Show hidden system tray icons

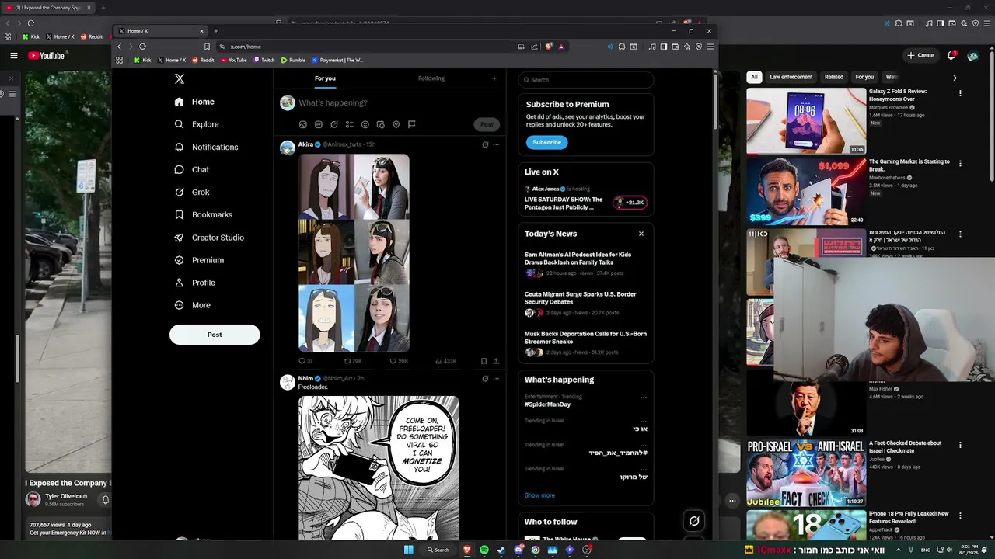tap(899, 550)
